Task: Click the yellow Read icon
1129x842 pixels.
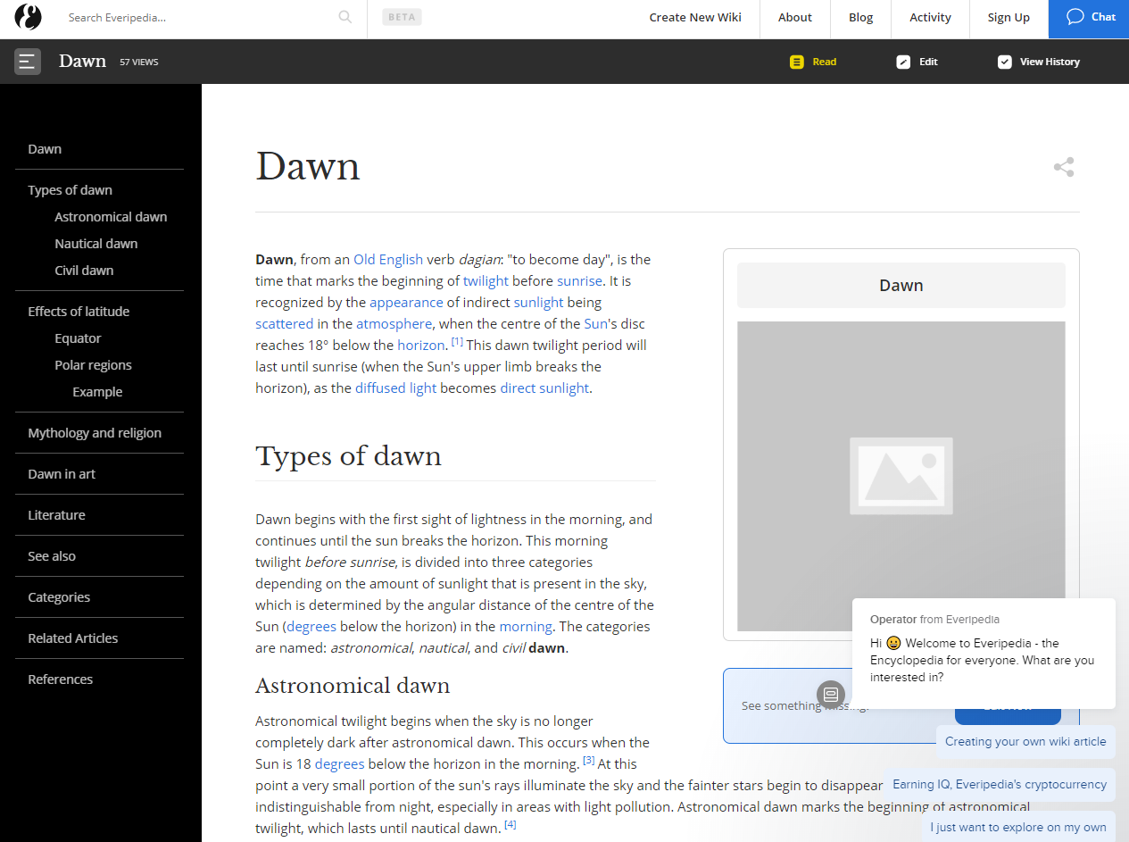Action: pyautogui.click(x=797, y=62)
